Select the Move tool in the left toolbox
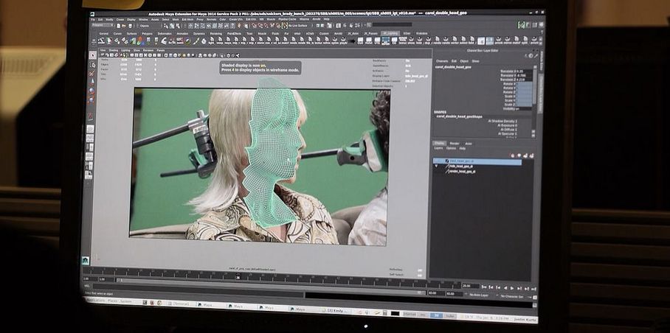The width and height of the screenshot is (670, 333). (92, 82)
